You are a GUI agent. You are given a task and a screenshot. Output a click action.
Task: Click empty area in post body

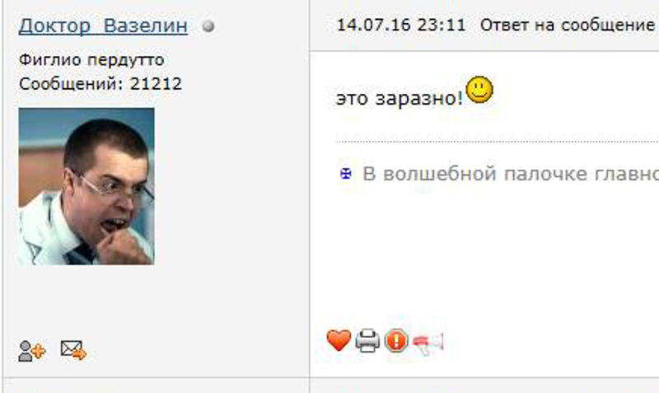pos(484,252)
